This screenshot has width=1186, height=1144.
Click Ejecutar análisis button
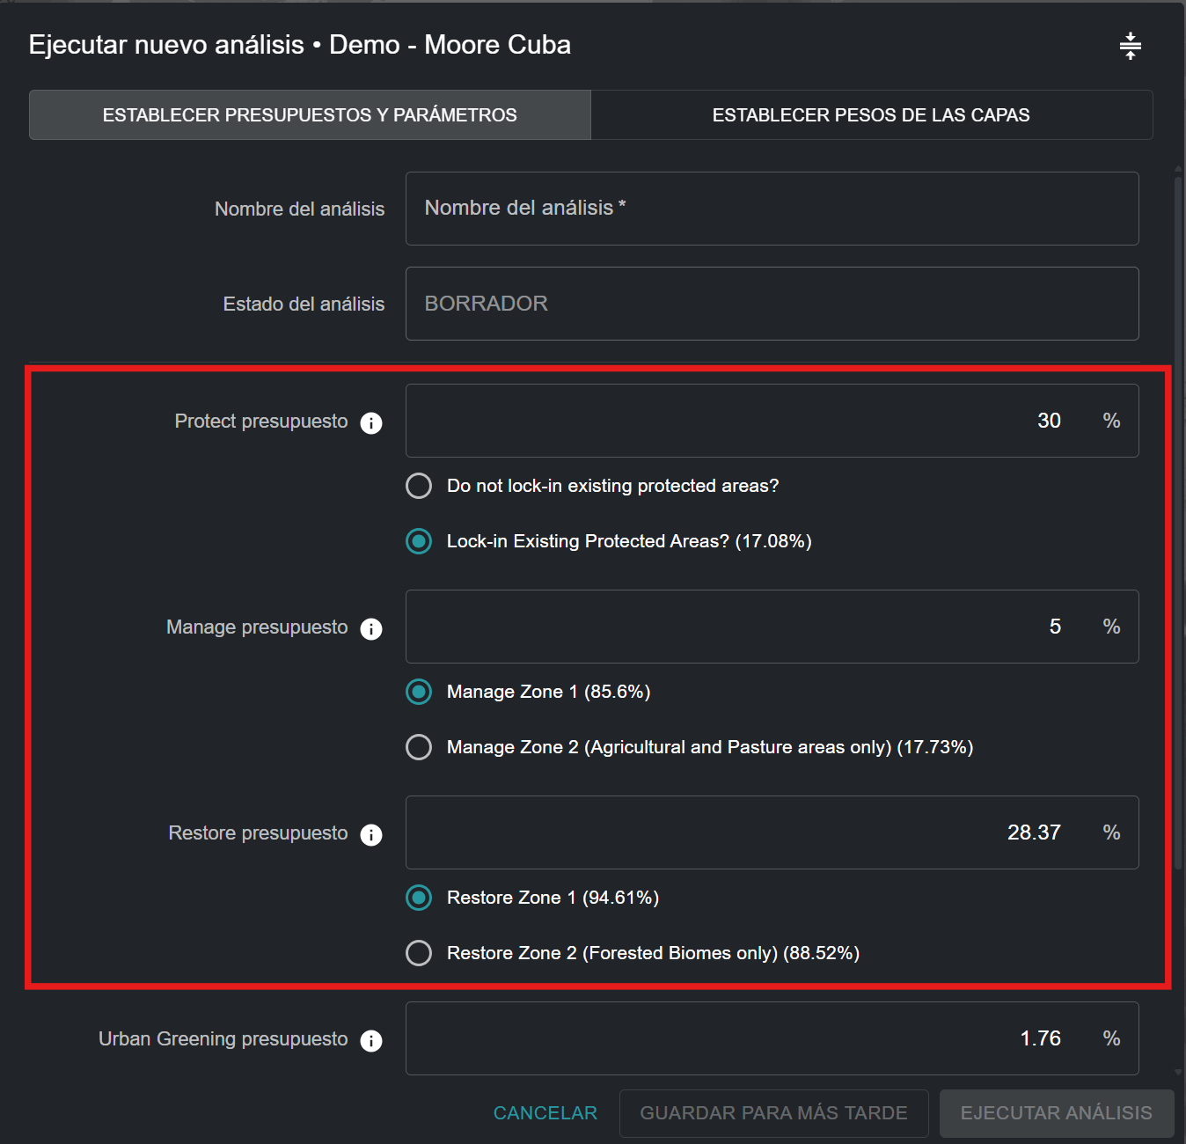coord(1056,1113)
